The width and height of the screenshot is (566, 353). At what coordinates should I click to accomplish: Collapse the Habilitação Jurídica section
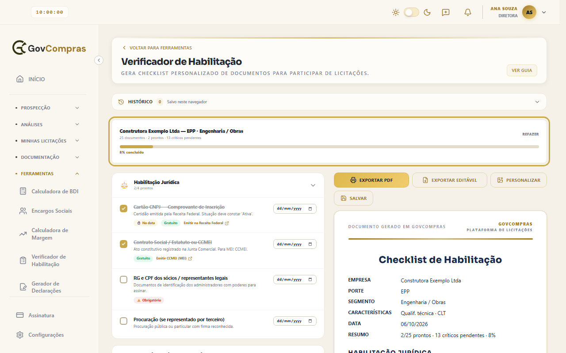coord(313,185)
